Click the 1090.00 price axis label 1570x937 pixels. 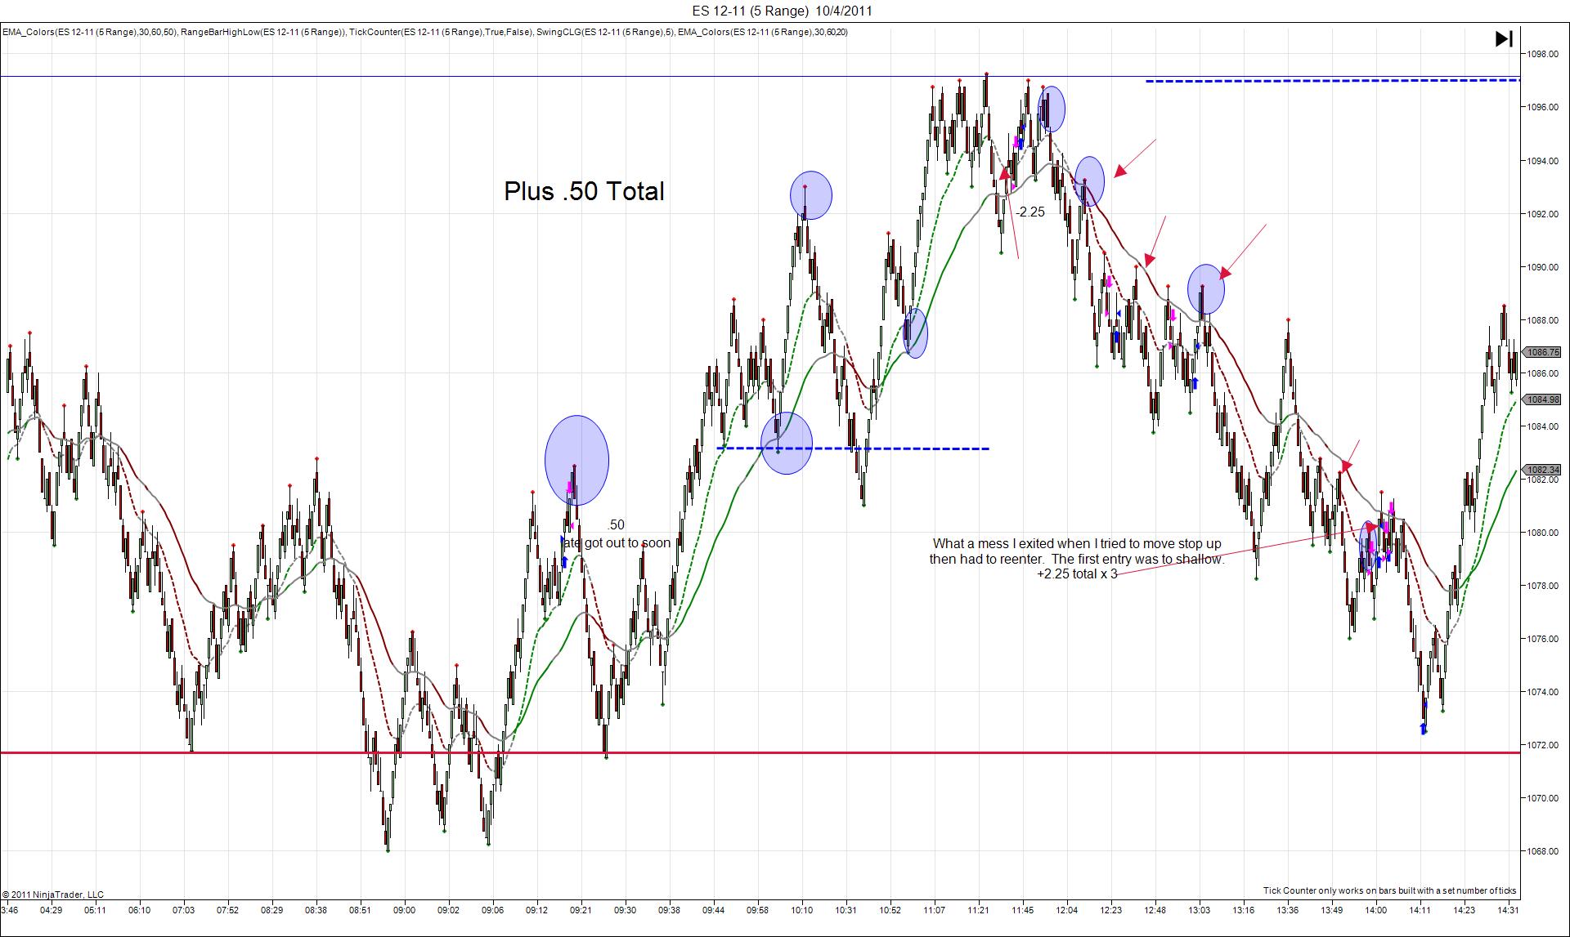[x=1543, y=267]
